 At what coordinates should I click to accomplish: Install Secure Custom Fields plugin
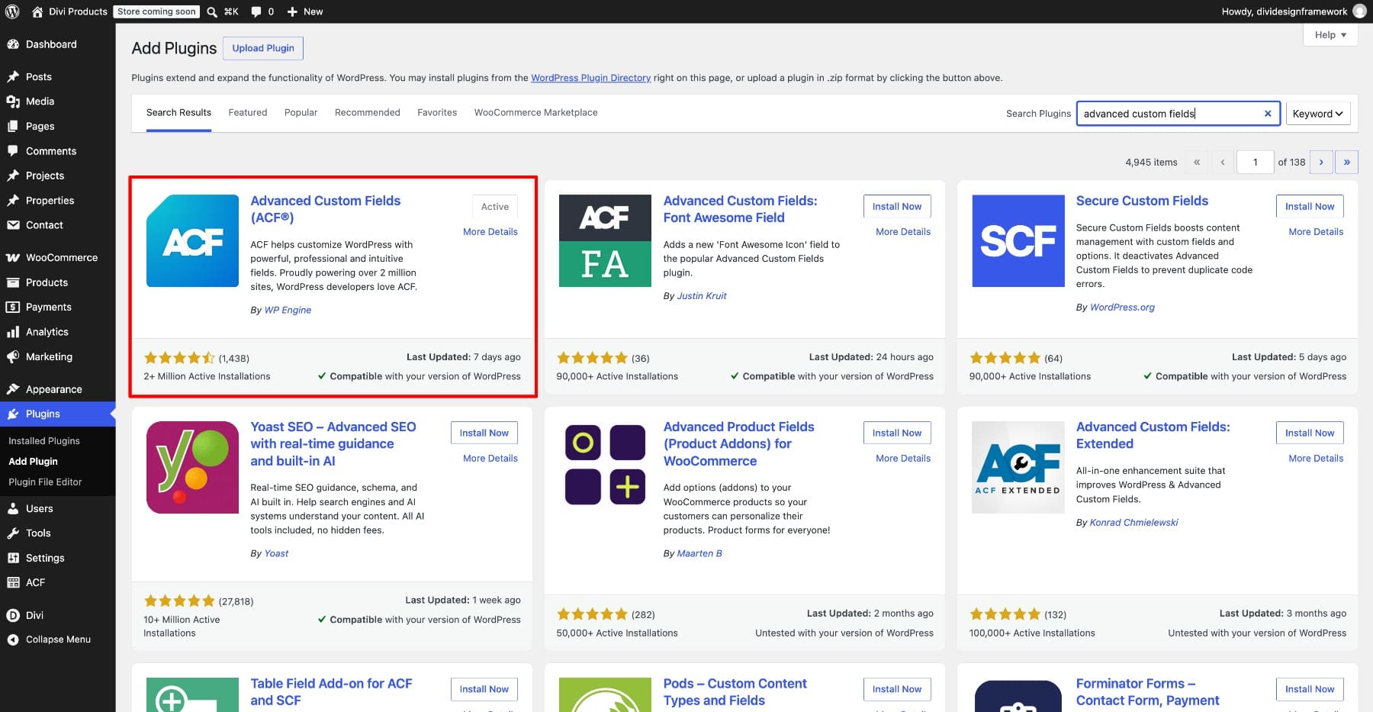coord(1310,206)
